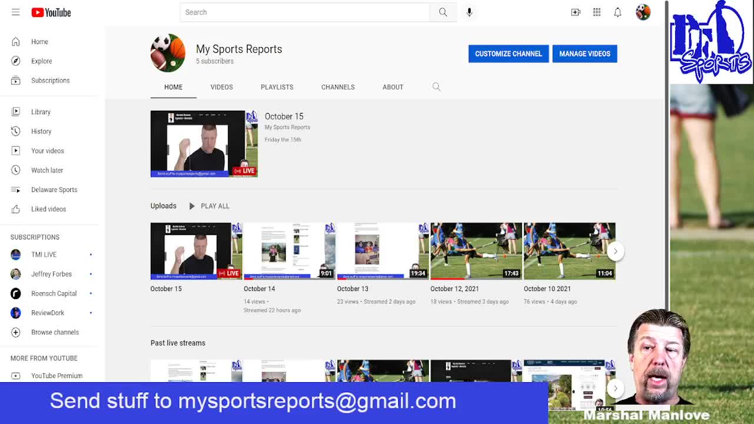754x424 pixels.
Task: Open October 10 2021 video thumbnail
Action: 570,251
